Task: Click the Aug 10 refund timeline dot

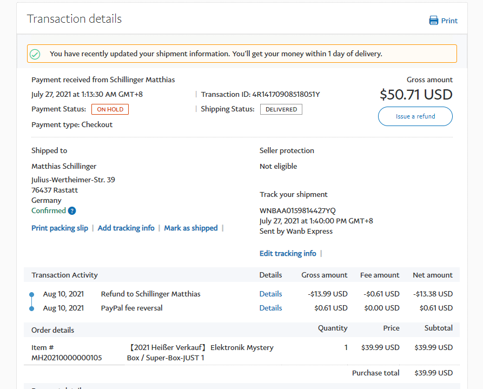Action: [31, 294]
